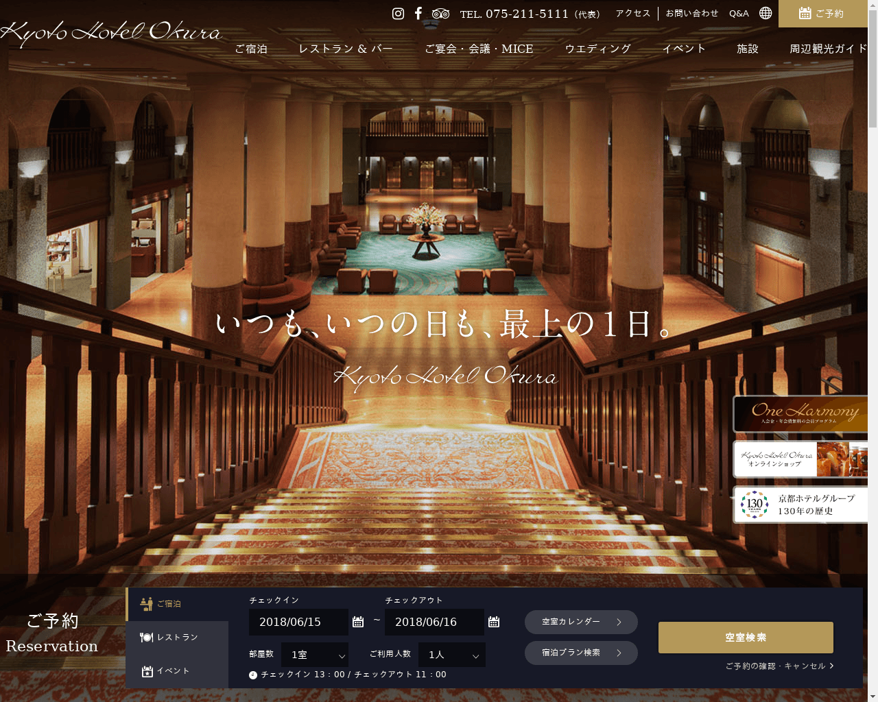The image size is (878, 702).
Task: Open the 施設 menu
Action: click(x=748, y=49)
